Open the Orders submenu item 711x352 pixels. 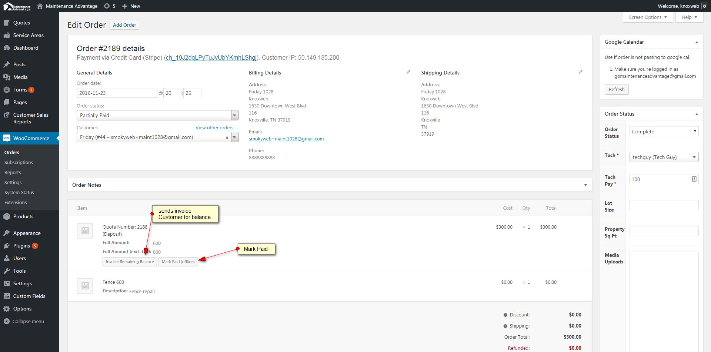(x=12, y=152)
